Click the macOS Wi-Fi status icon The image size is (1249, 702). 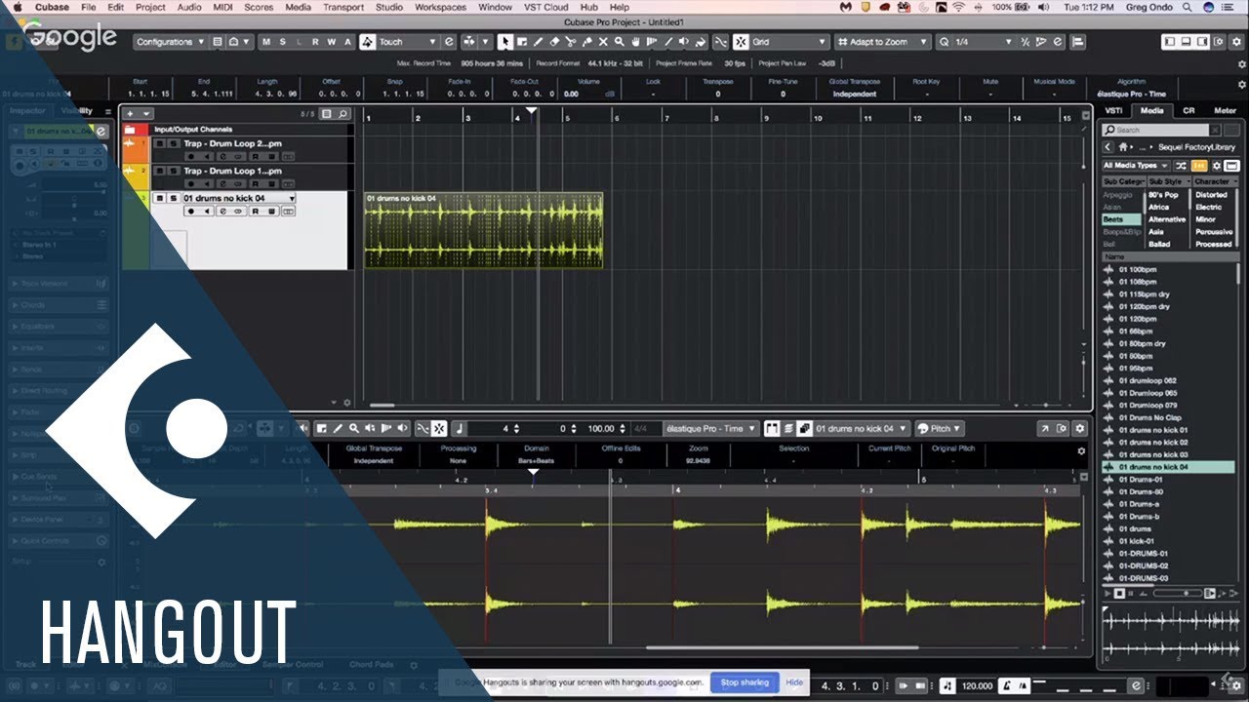point(958,7)
